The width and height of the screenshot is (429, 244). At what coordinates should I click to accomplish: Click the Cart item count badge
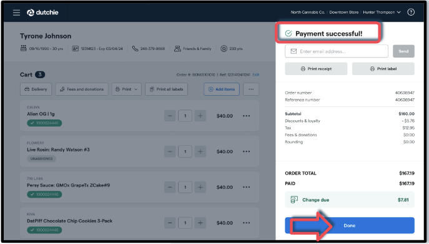pyautogui.click(x=40, y=74)
